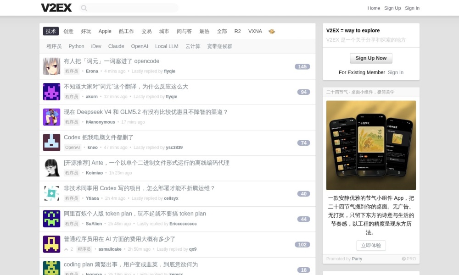Click the 40 reply count badge
This screenshot has height=275, width=459.
click(x=303, y=194)
